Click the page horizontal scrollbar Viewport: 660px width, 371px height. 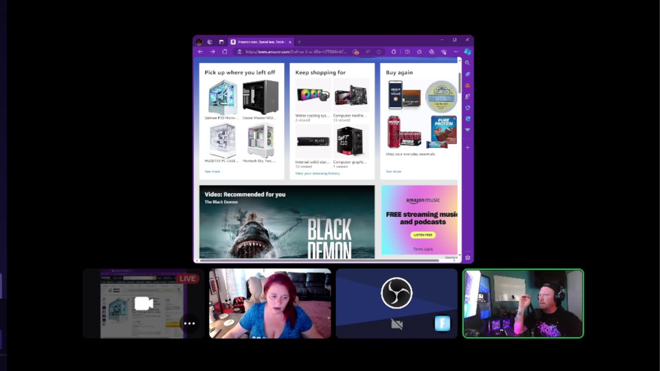(x=319, y=261)
